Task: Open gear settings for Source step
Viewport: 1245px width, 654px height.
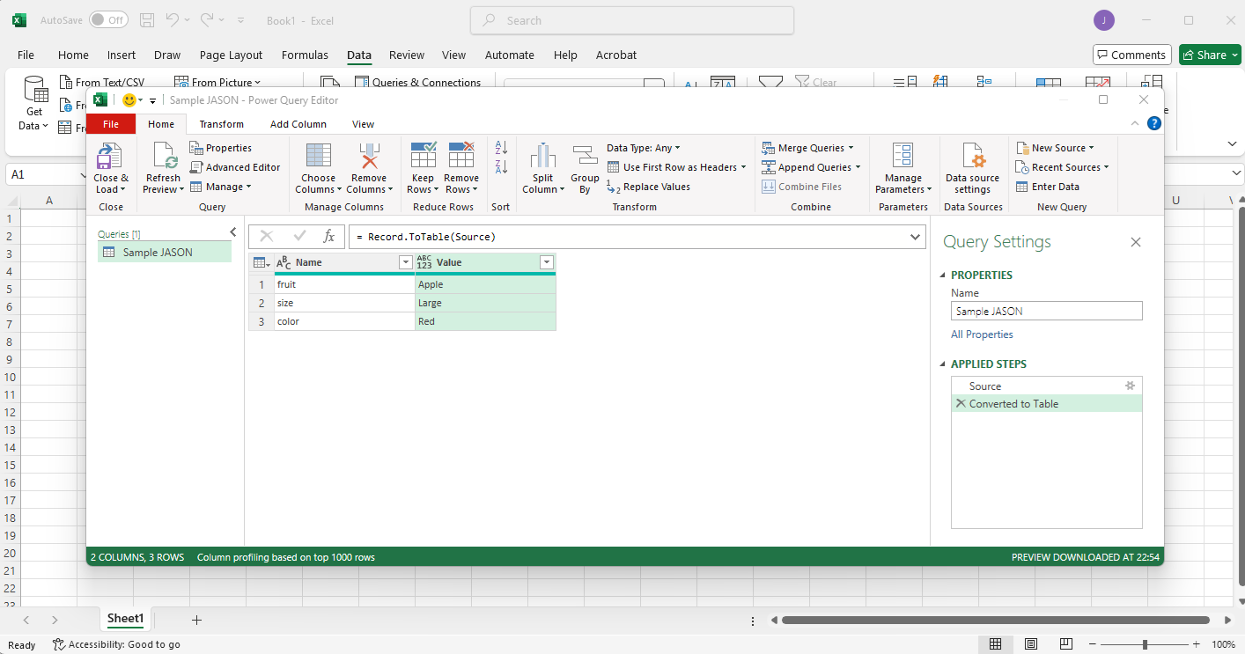Action: point(1131,386)
